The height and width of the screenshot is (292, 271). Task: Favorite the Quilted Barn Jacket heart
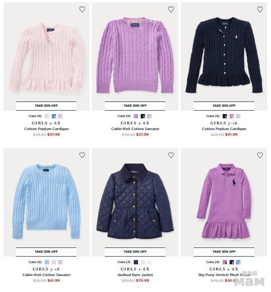coord(171,155)
